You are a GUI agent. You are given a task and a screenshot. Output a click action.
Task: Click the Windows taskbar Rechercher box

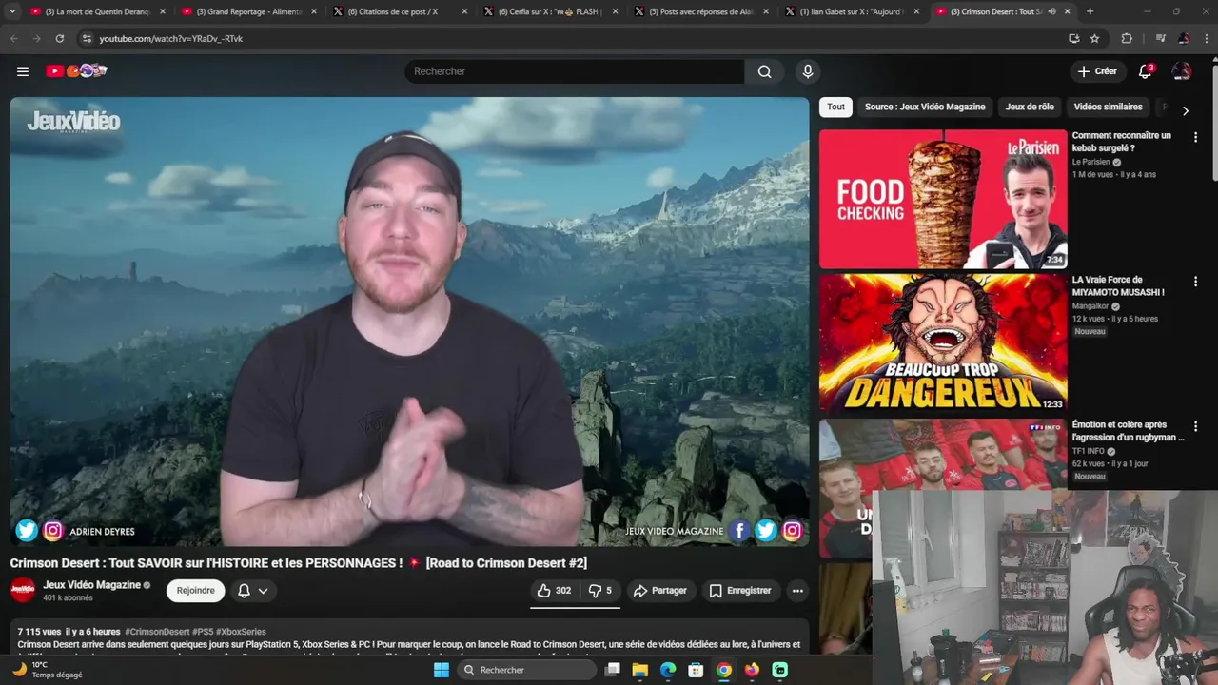coord(525,670)
